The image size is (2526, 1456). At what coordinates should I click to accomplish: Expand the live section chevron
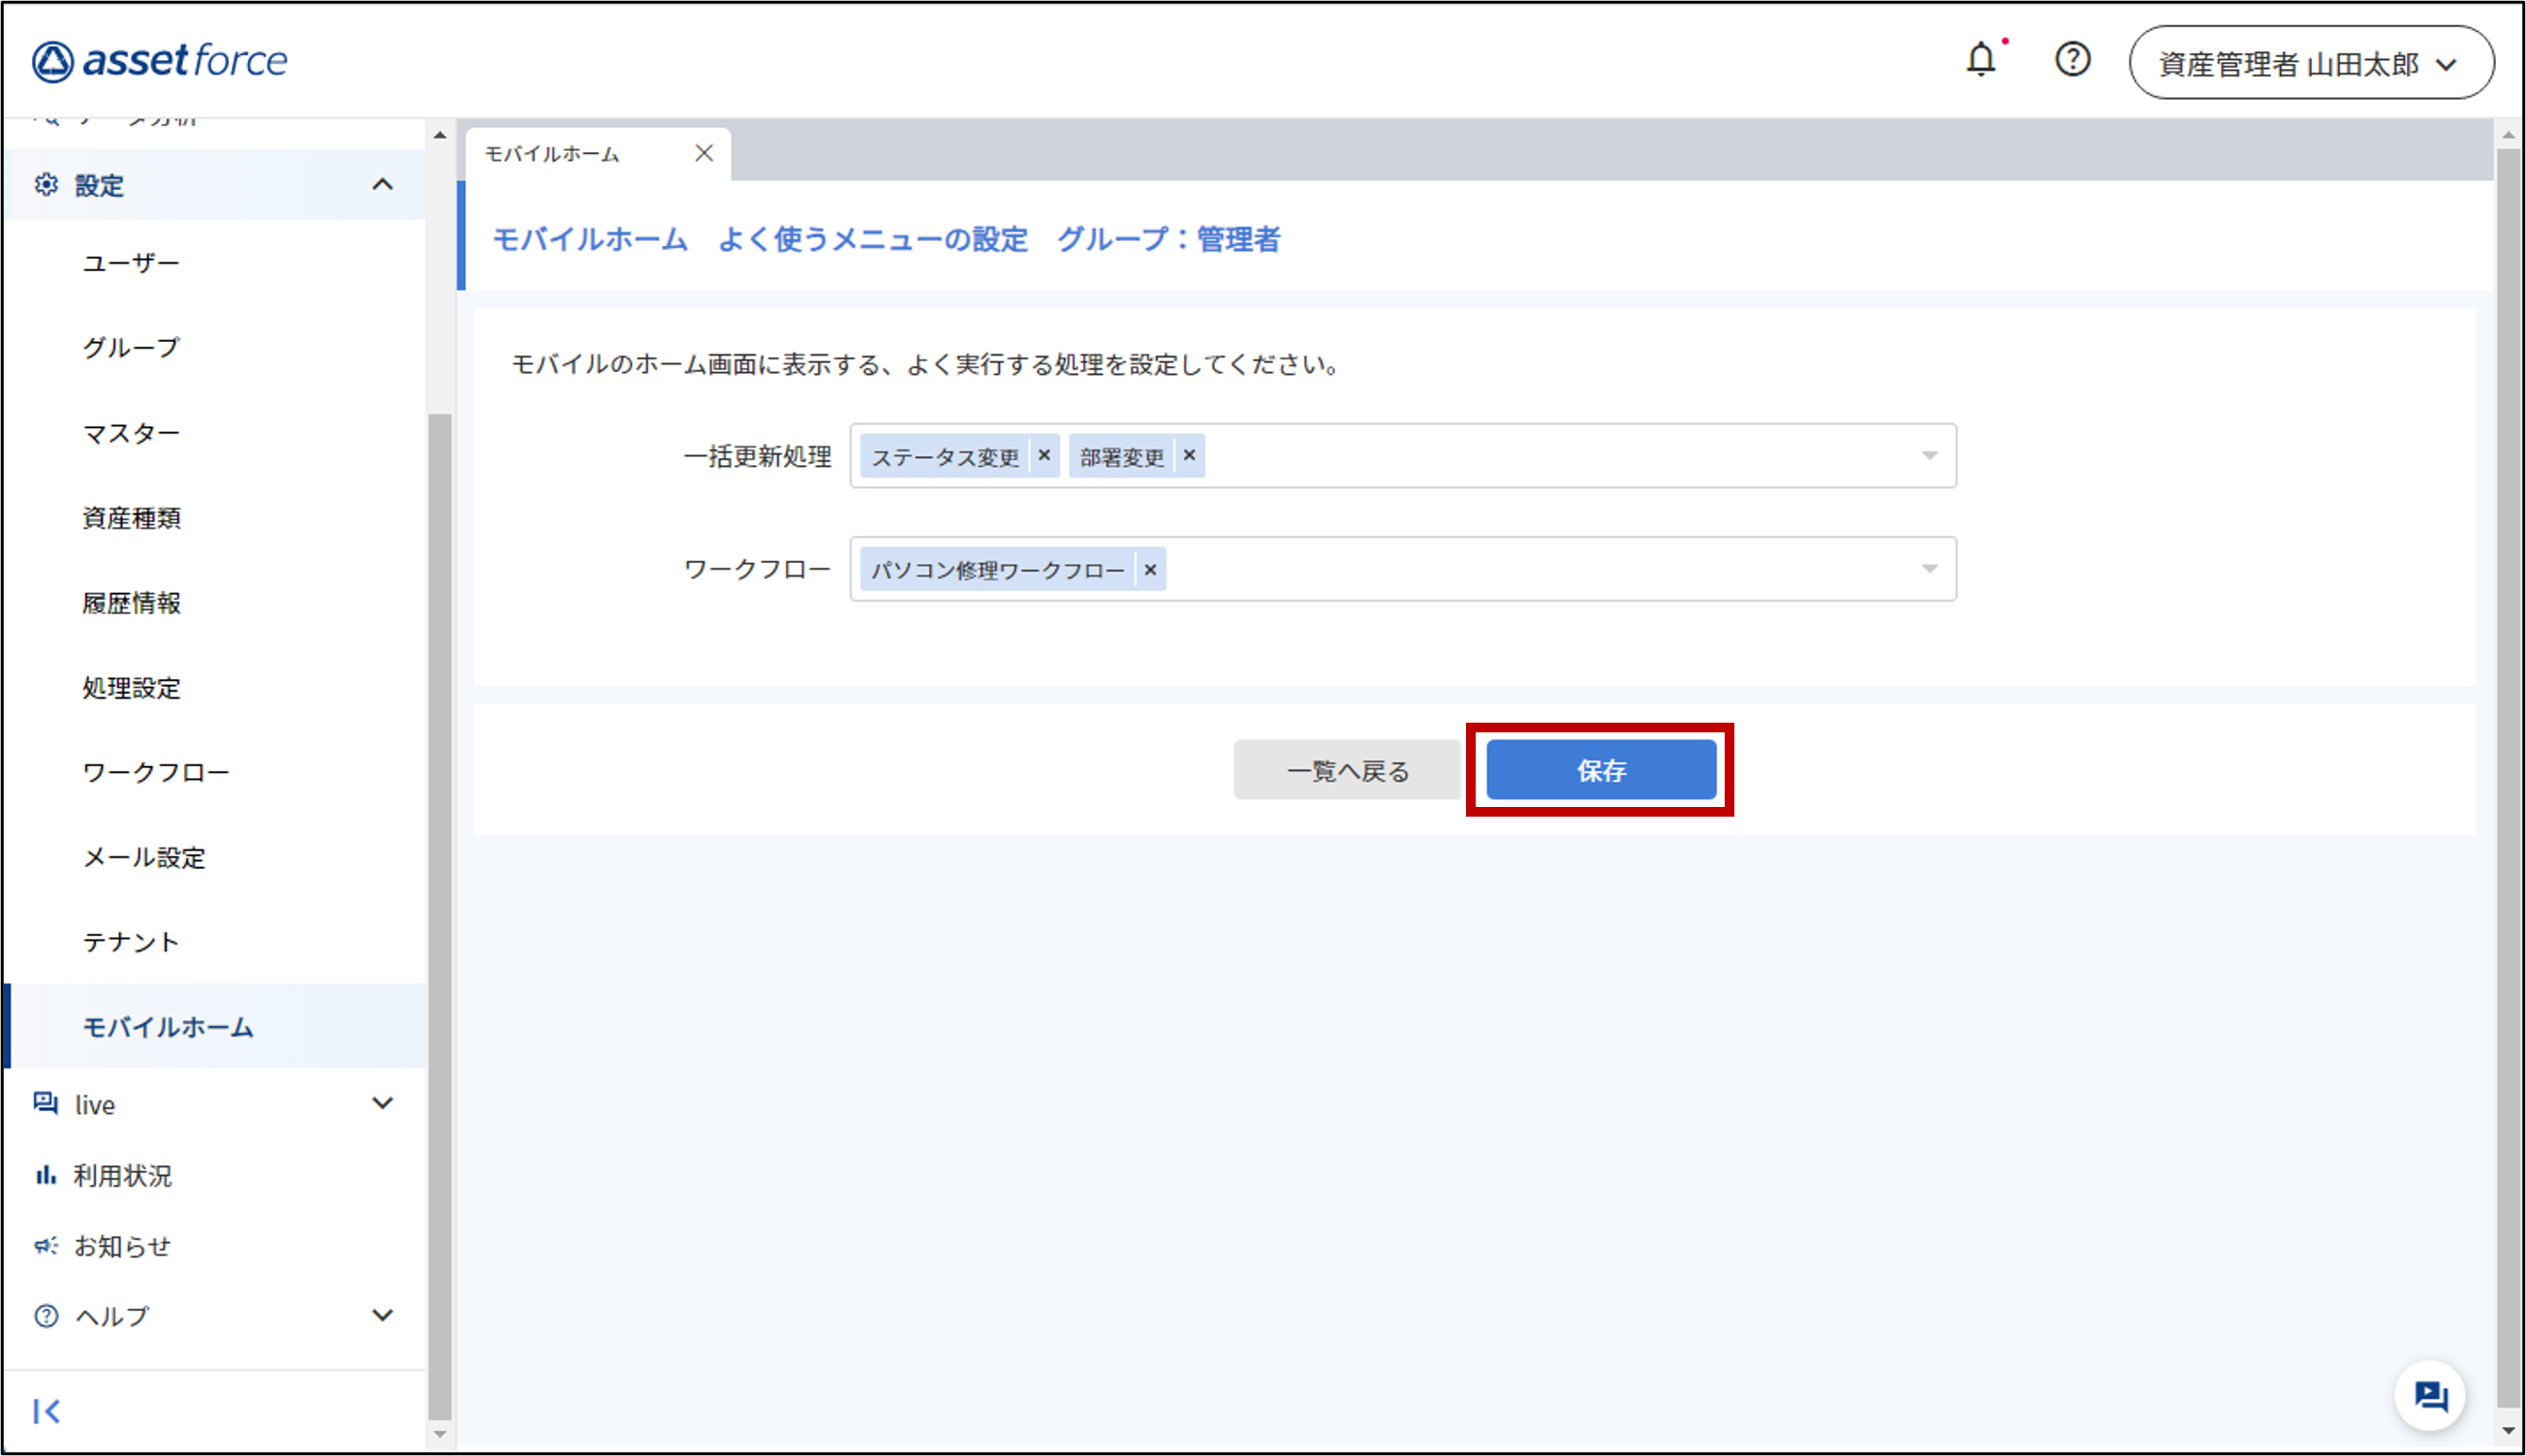coord(382,1103)
